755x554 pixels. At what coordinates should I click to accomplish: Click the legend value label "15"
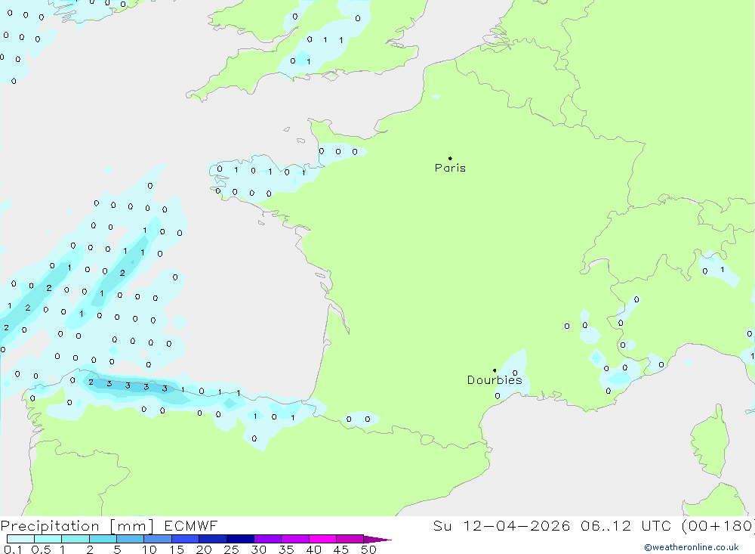tap(177, 549)
